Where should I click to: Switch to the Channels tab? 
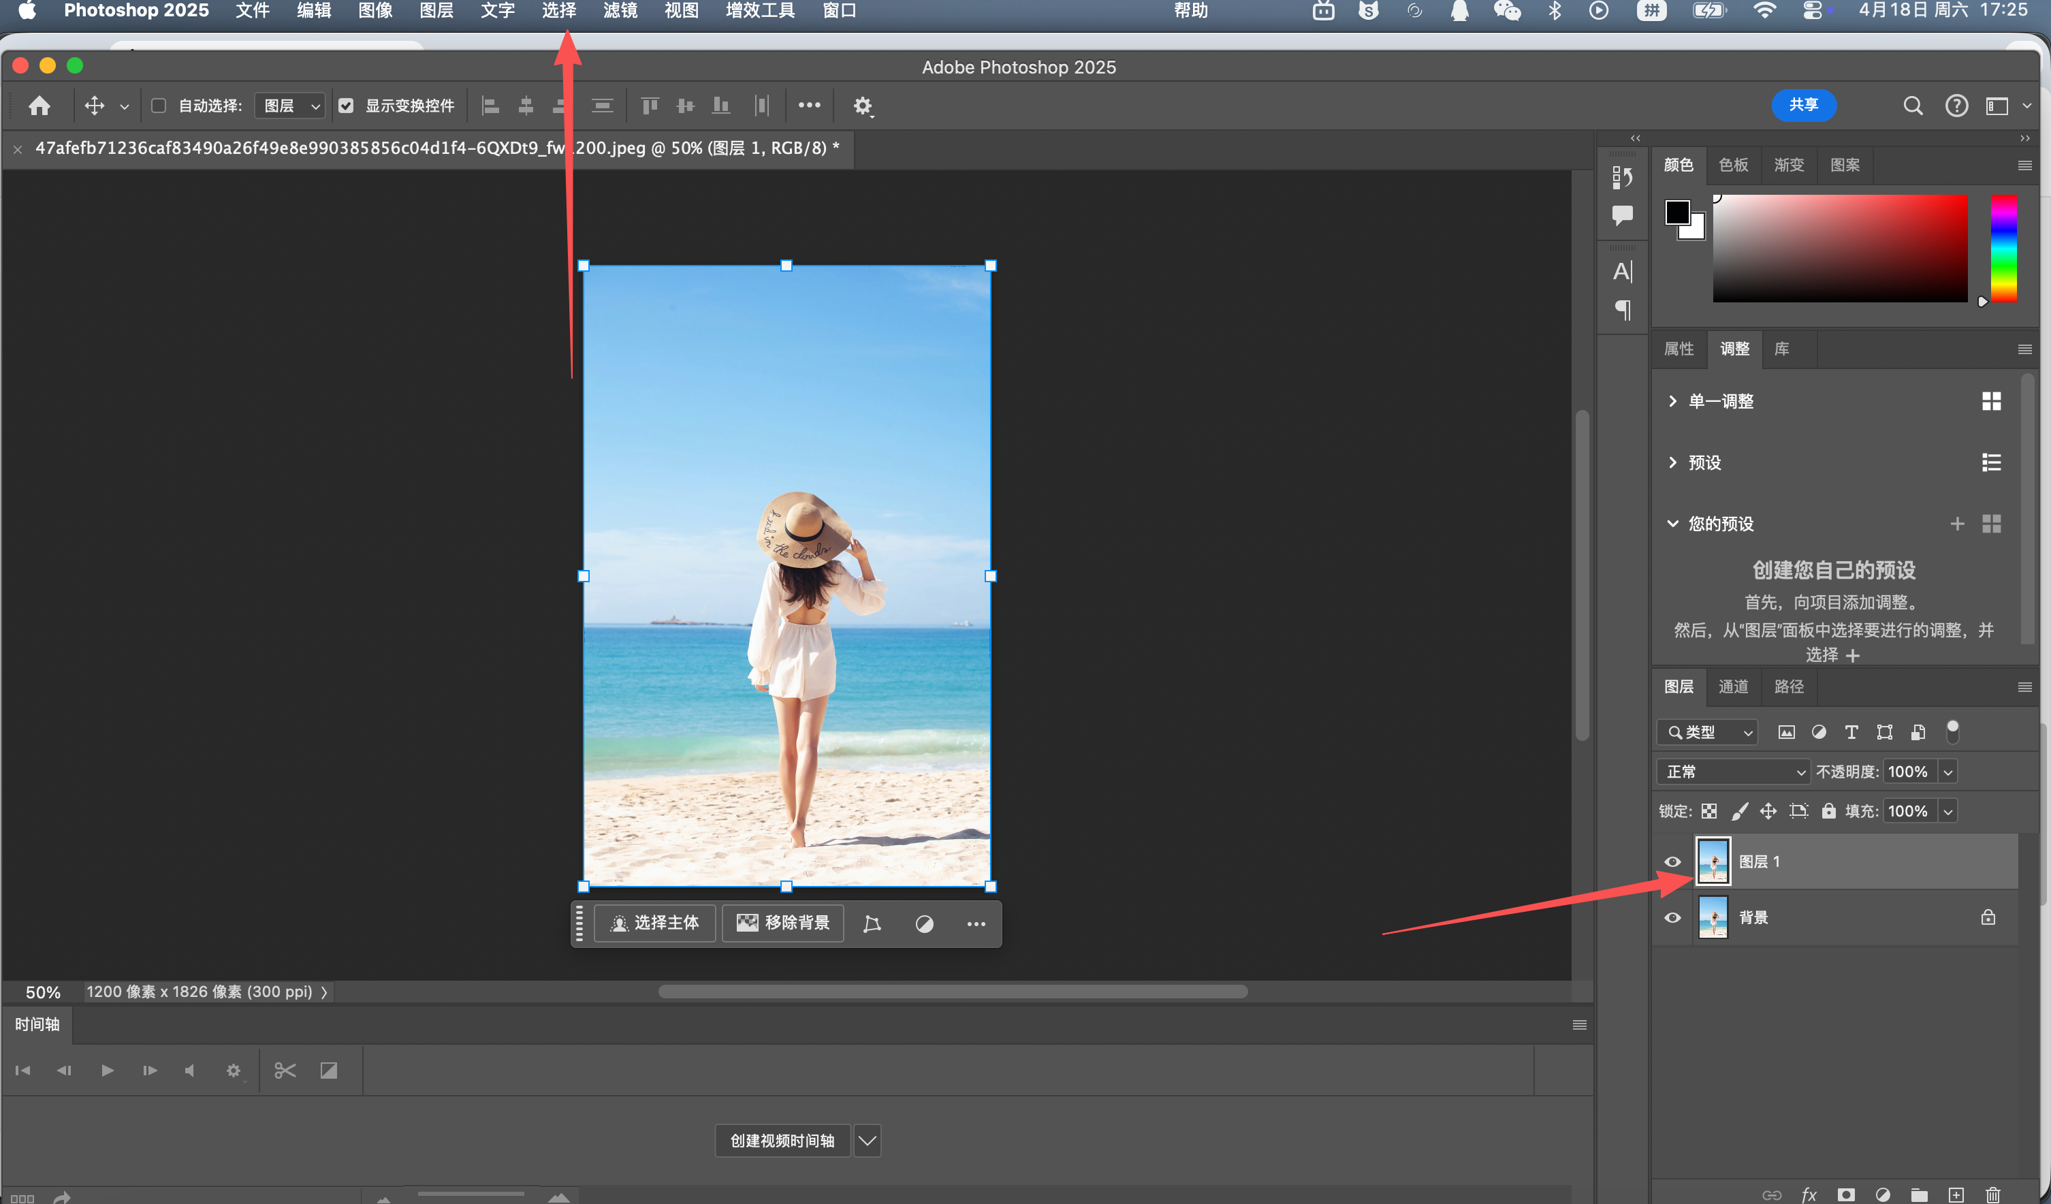tap(1734, 686)
